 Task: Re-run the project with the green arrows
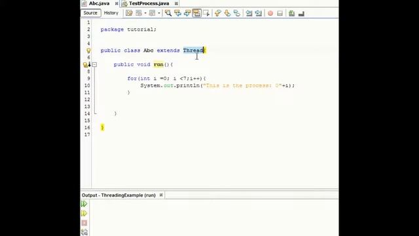click(x=84, y=204)
